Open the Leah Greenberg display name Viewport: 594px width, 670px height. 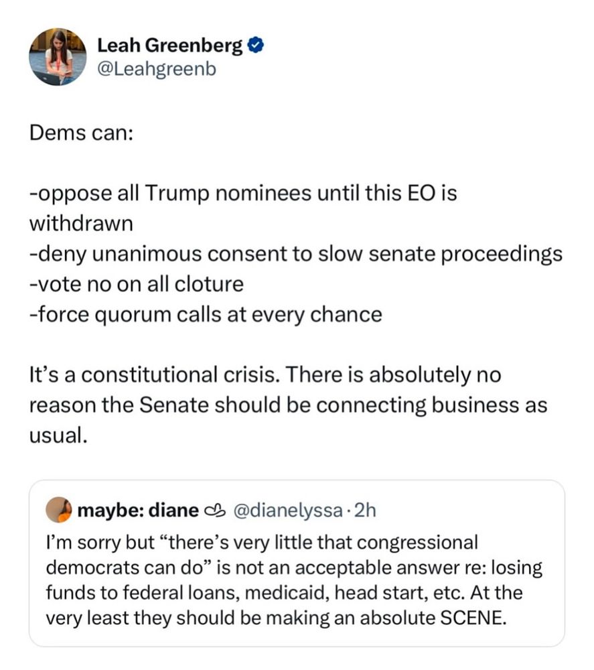point(171,46)
